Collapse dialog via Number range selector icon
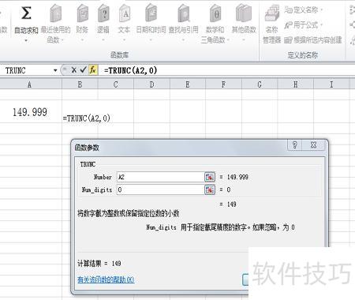The height and width of the screenshot is (300, 355). point(210,177)
